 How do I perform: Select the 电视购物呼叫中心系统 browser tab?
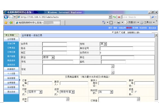(x=38, y=23)
